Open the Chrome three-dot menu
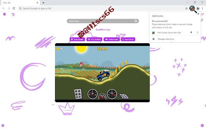Image resolution: width=206 pixels, height=129 pixels. pos(202,8)
